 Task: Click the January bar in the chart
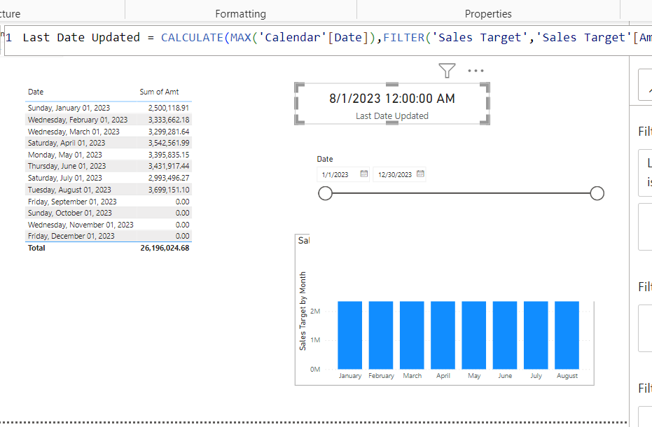click(x=349, y=335)
